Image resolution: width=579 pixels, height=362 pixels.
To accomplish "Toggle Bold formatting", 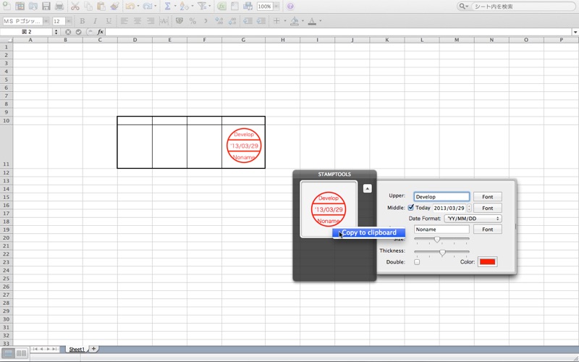I will tap(83, 21).
